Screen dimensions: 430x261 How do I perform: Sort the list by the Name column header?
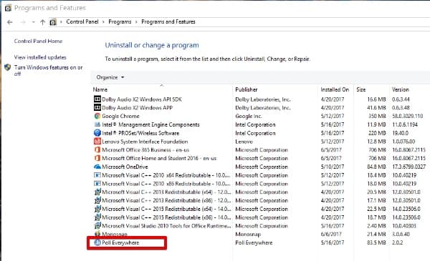pyautogui.click(x=100, y=89)
